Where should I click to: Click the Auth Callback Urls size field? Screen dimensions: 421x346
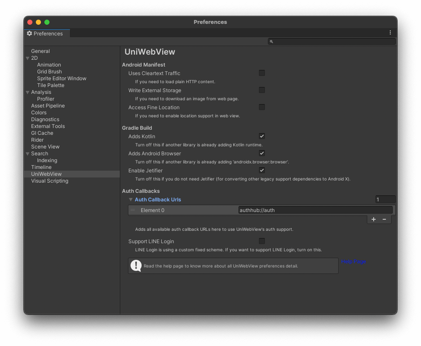(x=385, y=200)
